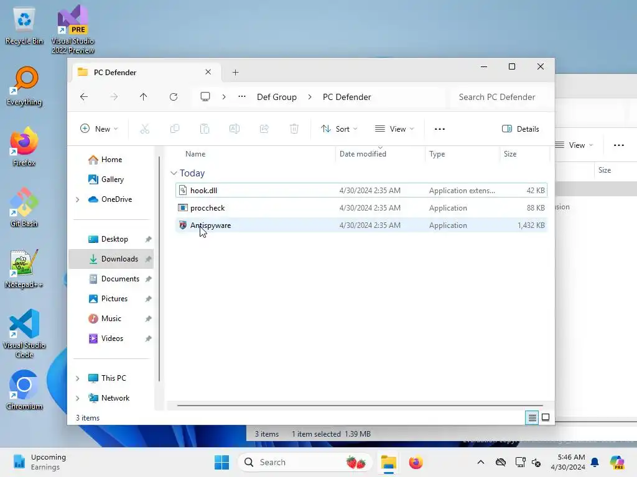Go up one folder level
637x477 pixels.
pyautogui.click(x=144, y=97)
